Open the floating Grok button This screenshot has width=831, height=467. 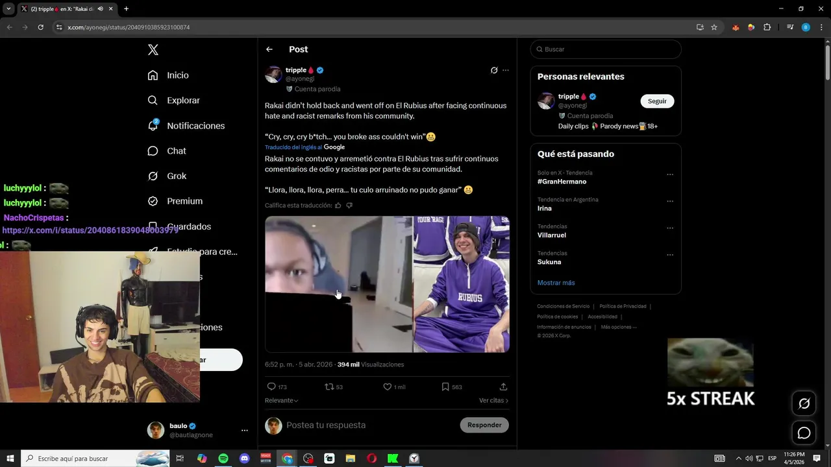pos(804,404)
